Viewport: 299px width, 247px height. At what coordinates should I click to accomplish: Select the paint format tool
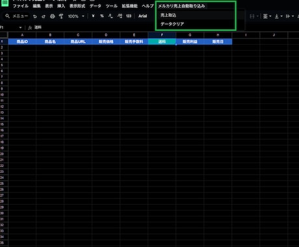coord(61,16)
